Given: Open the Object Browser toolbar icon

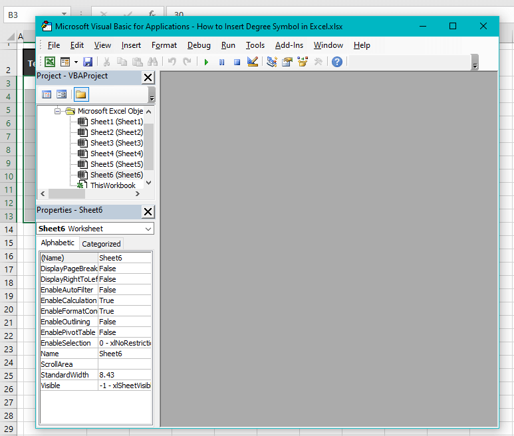Looking at the screenshot, I should coord(303,62).
